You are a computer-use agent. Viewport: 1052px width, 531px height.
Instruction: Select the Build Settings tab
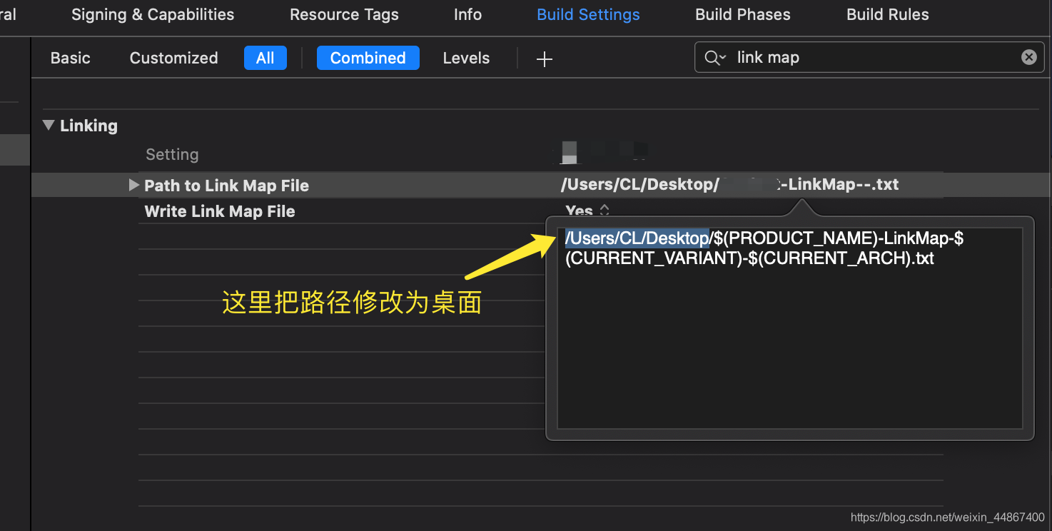tap(588, 14)
